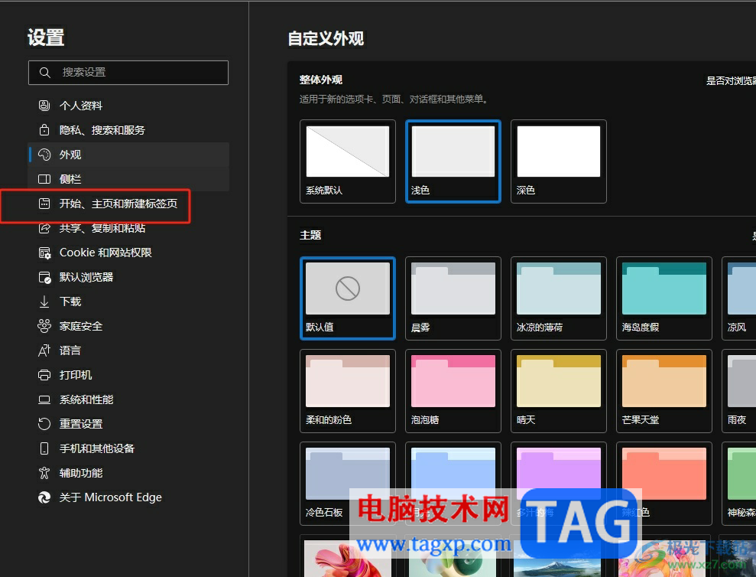Go to 开始、主页和新建标签页

point(128,204)
